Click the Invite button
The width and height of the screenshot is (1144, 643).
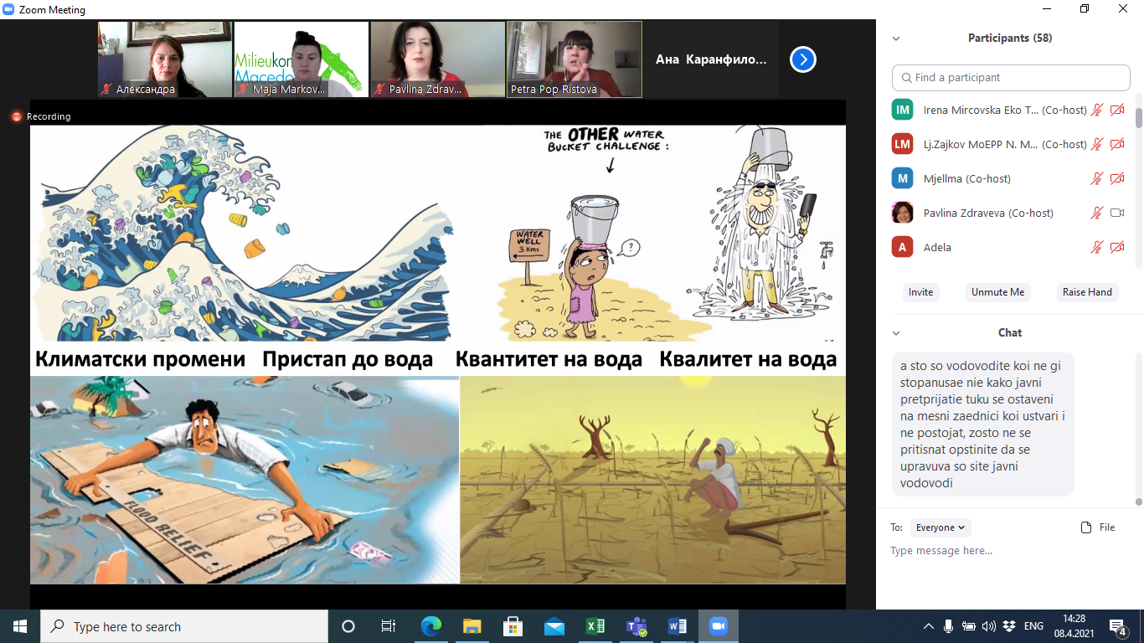[x=920, y=292]
